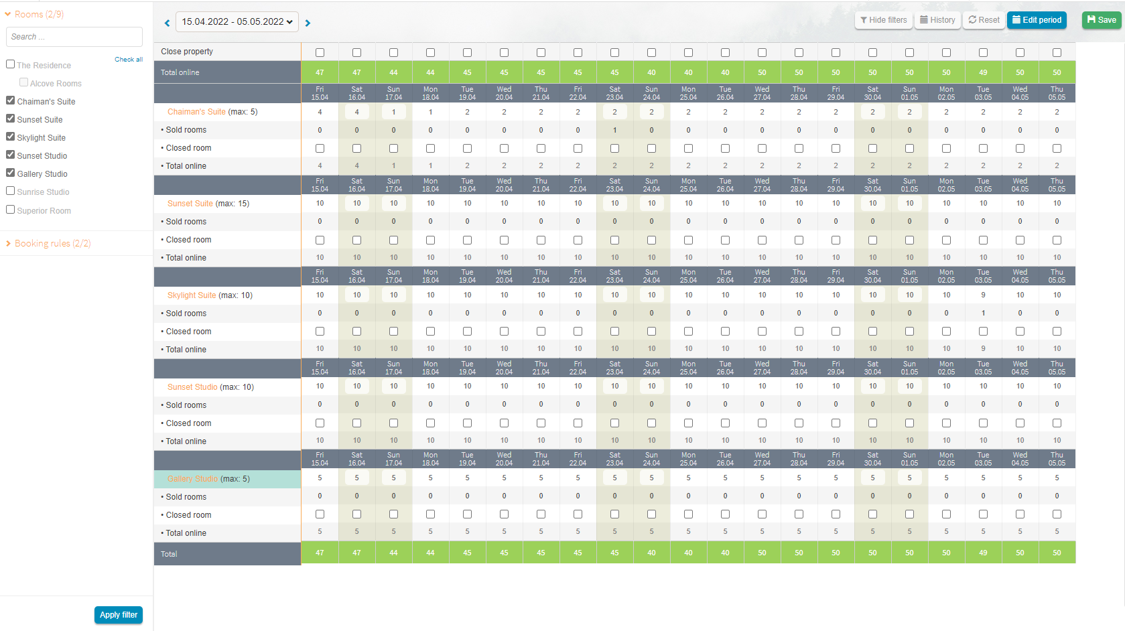Screen dimensions: 1125x631
Task: Check the Alcove Rooms checkbox
Action: pos(23,82)
